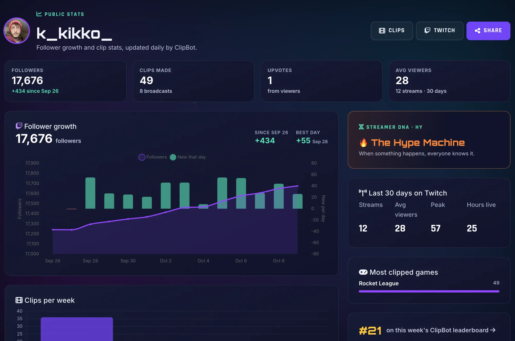Click the Streams value '12'
This screenshot has height=341, width=515.
[x=363, y=228]
